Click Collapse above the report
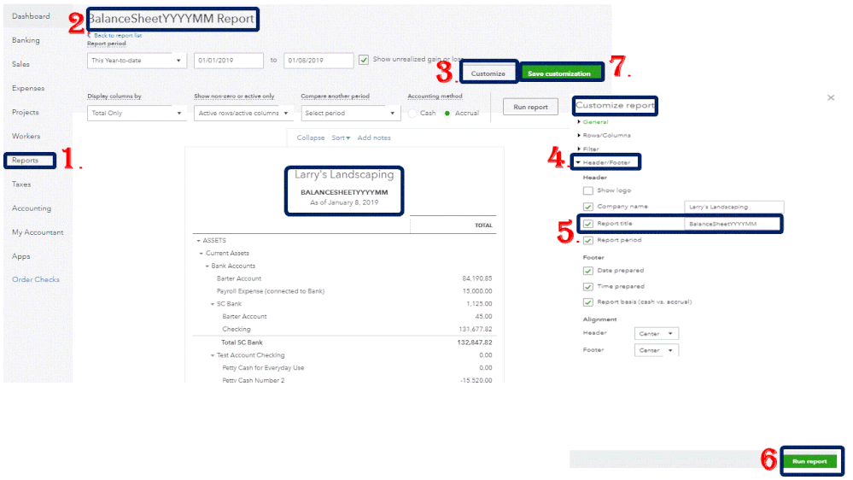Image resolution: width=853 pixels, height=480 pixels. click(x=311, y=138)
